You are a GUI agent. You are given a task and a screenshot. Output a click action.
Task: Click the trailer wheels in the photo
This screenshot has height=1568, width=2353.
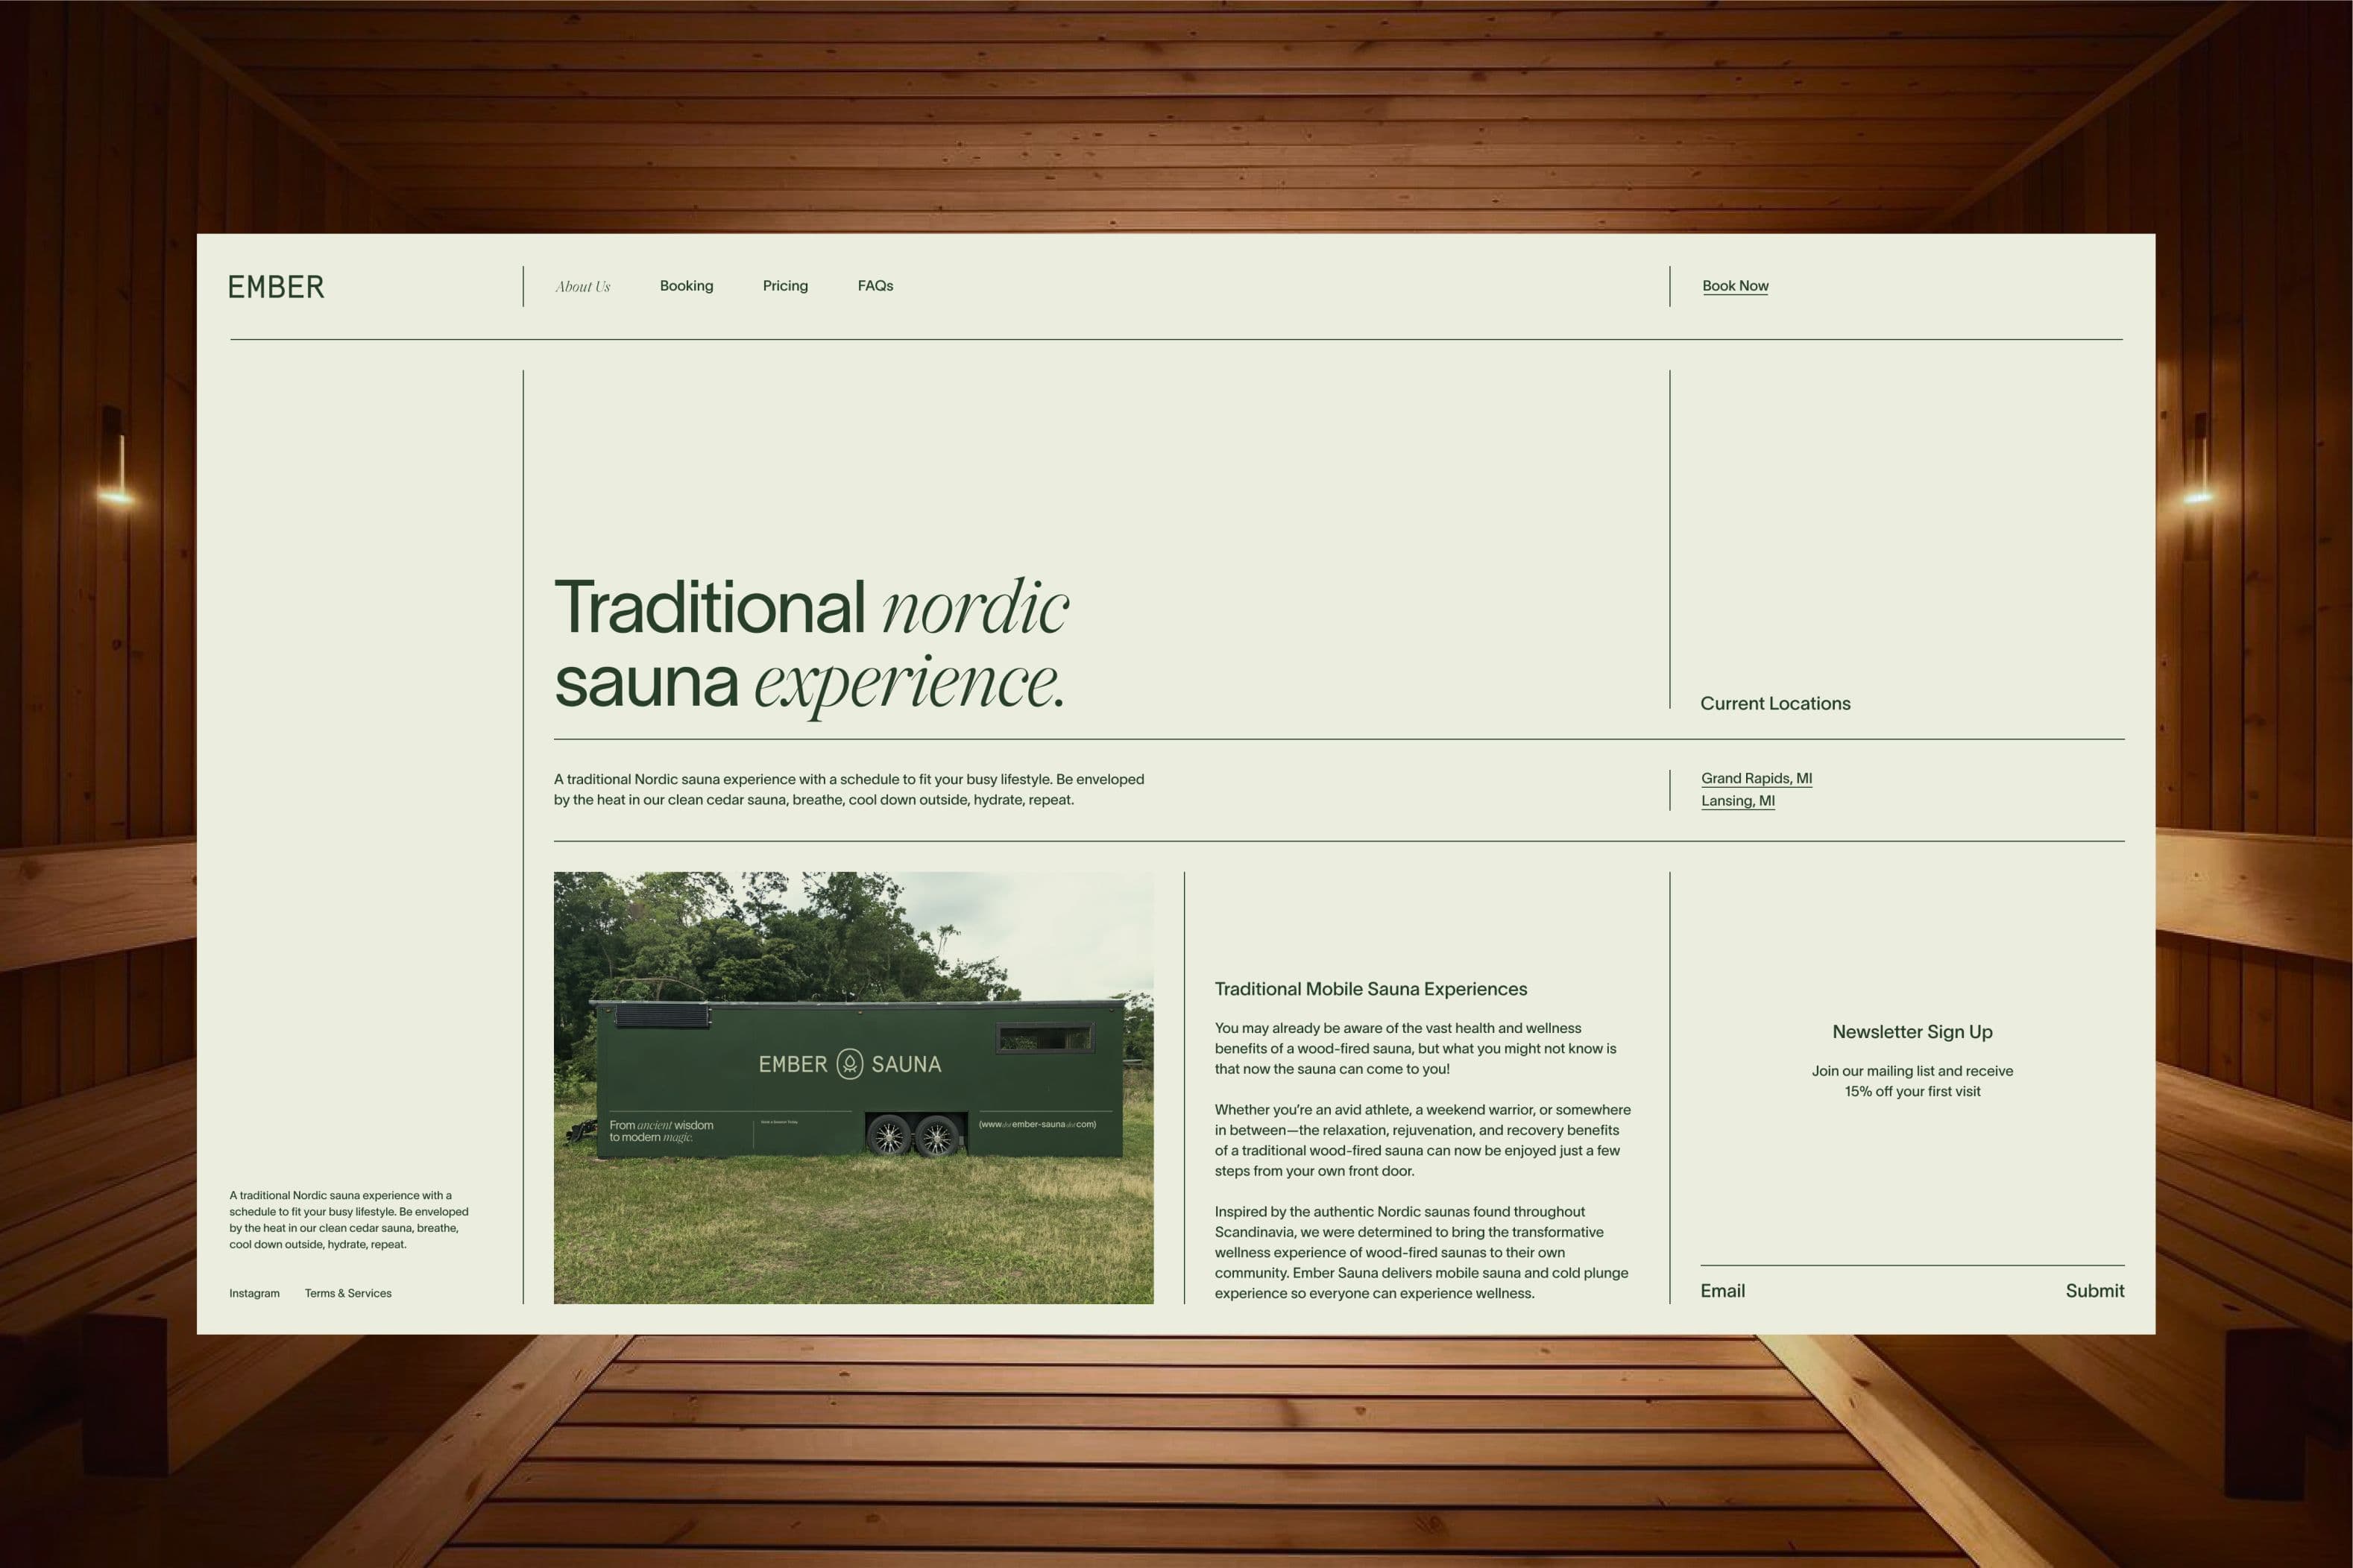pyautogui.click(x=913, y=1137)
